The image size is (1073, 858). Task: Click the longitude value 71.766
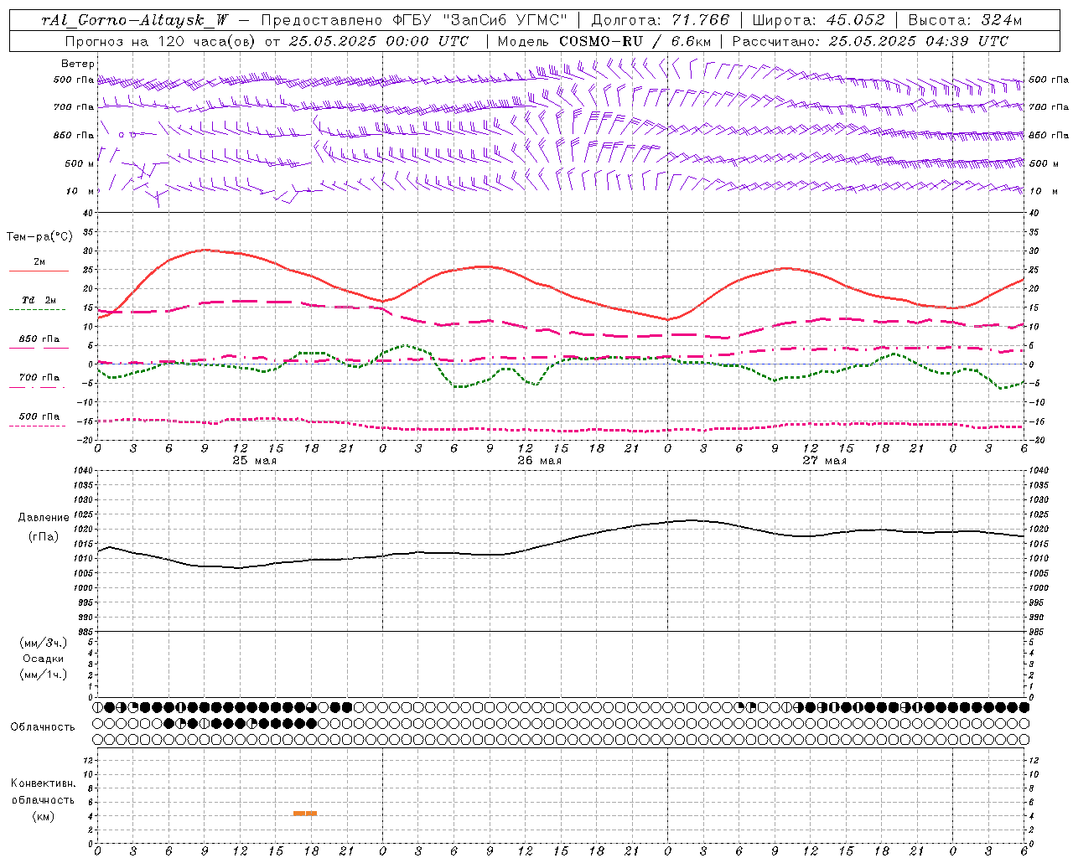click(701, 20)
